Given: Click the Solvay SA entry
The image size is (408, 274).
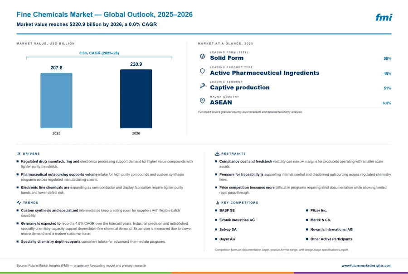Looking at the screenshot, I should 228,230.
